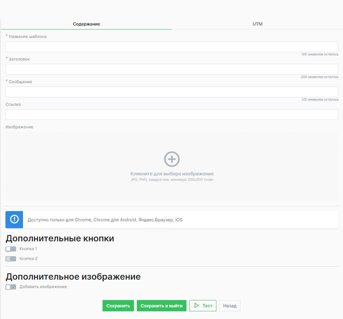Click the play triangle icon in Тест button
The height and width of the screenshot is (319, 343).
[197, 306]
